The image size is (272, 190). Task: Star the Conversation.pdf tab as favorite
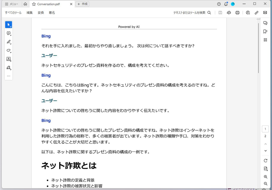point(34,4)
